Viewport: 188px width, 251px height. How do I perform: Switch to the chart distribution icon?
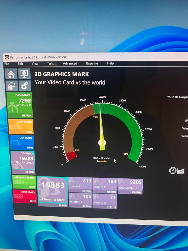(181, 171)
